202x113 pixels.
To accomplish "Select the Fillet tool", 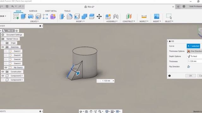I will 69,17.
